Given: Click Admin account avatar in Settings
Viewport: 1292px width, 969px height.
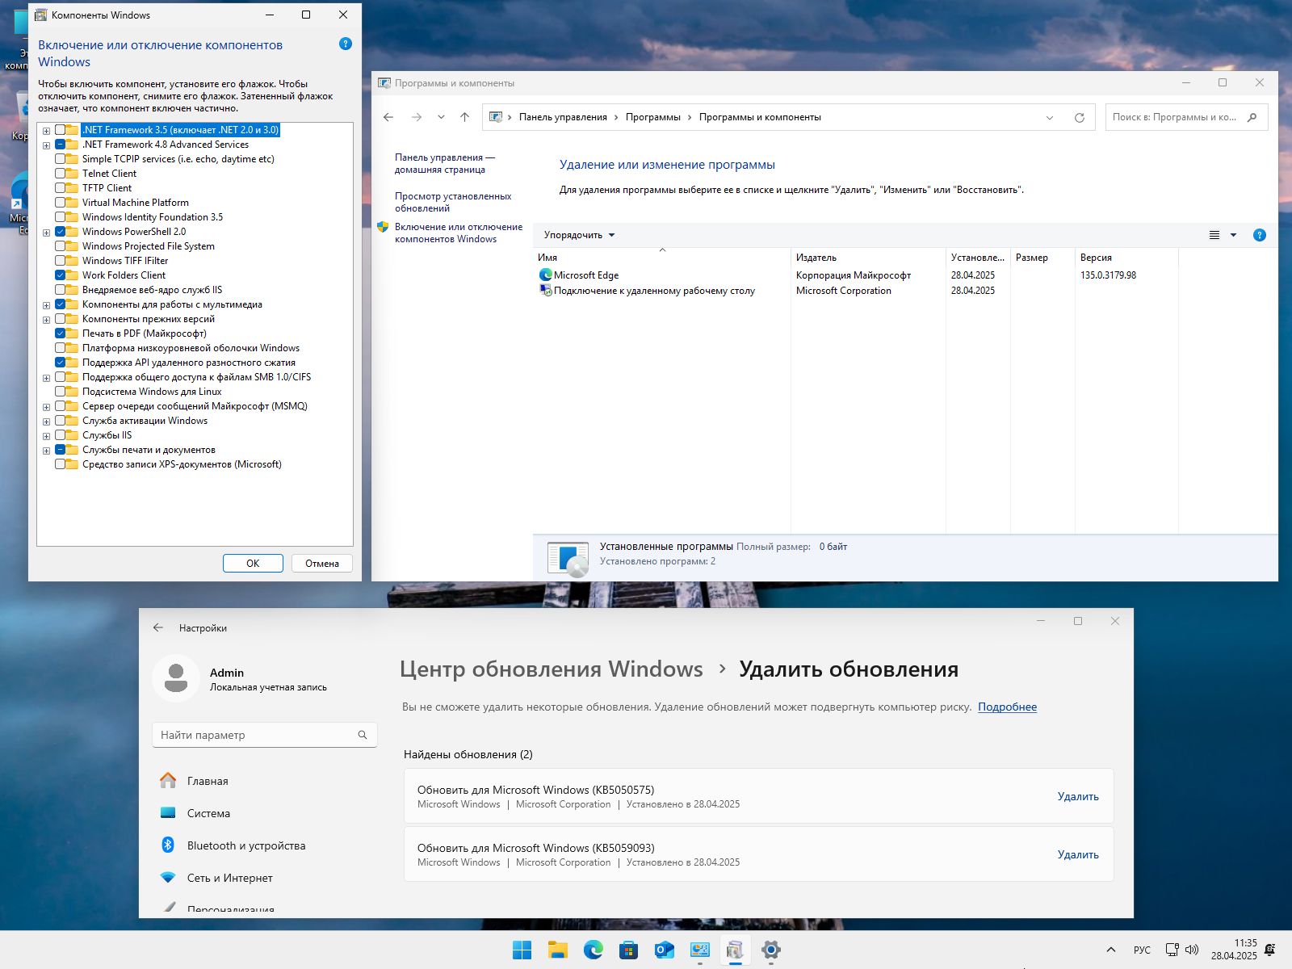Looking at the screenshot, I should [x=175, y=678].
